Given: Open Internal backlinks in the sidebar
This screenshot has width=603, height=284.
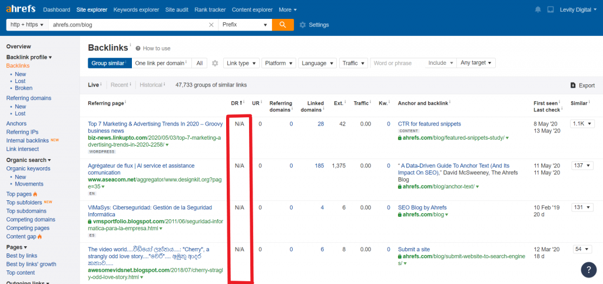Looking at the screenshot, I should coord(28,140).
